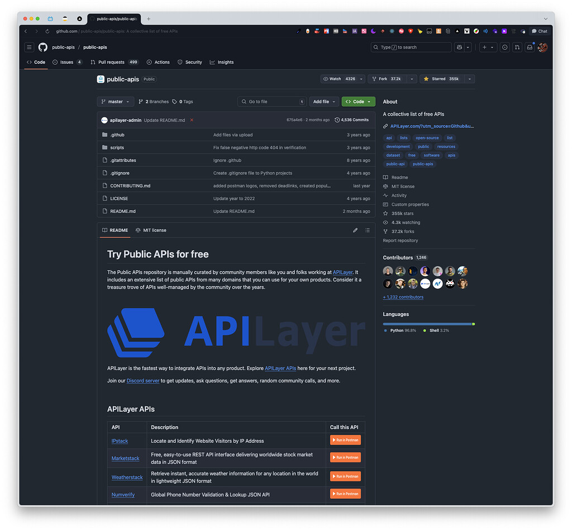Open the IPstack API link

click(x=120, y=441)
